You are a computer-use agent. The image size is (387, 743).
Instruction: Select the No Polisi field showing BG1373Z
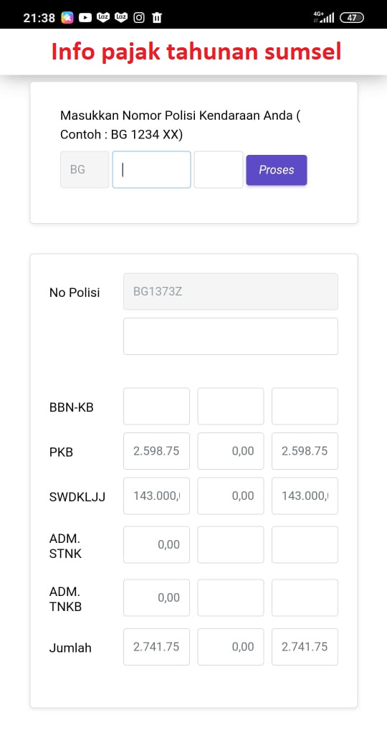(231, 291)
